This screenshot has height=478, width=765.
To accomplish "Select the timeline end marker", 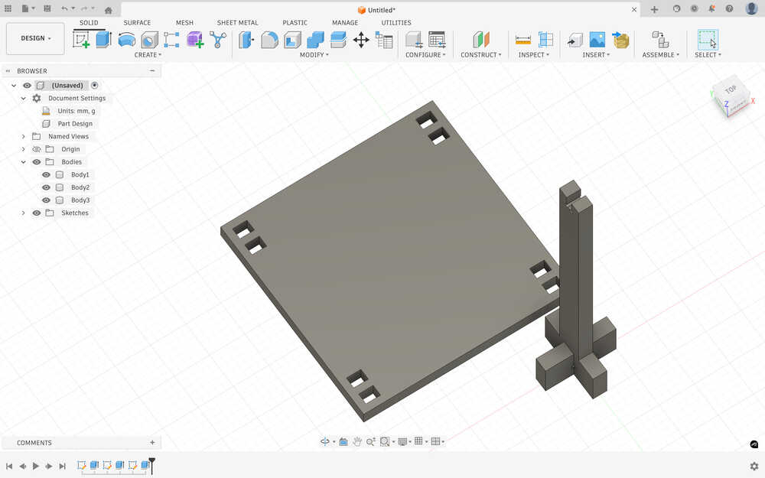I will tap(151, 465).
